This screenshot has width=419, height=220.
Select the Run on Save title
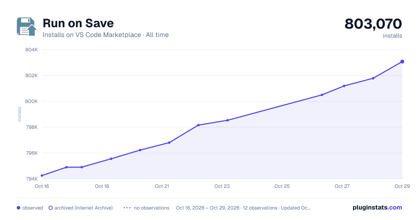[78, 23]
